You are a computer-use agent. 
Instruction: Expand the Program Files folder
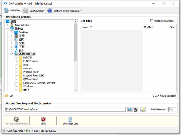(x=16, y=72)
